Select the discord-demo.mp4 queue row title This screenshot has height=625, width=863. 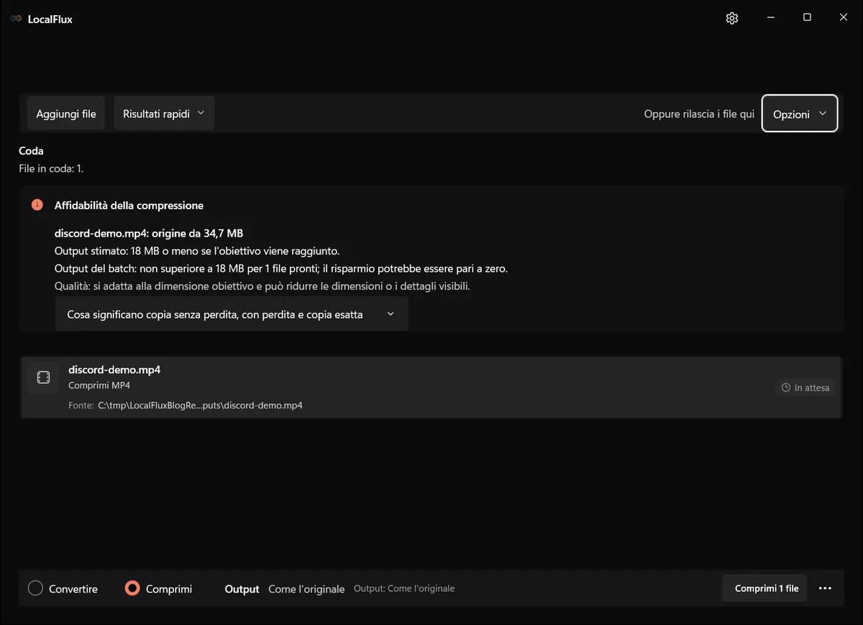[x=114, y=370]
